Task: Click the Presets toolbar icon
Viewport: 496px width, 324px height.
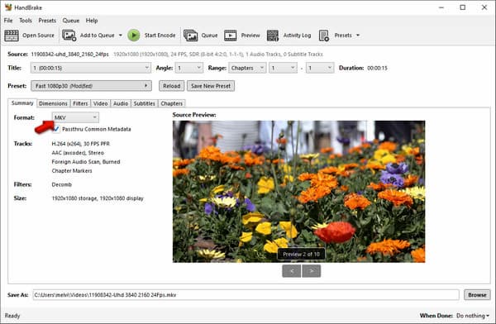Action: [x=324, y=36]
